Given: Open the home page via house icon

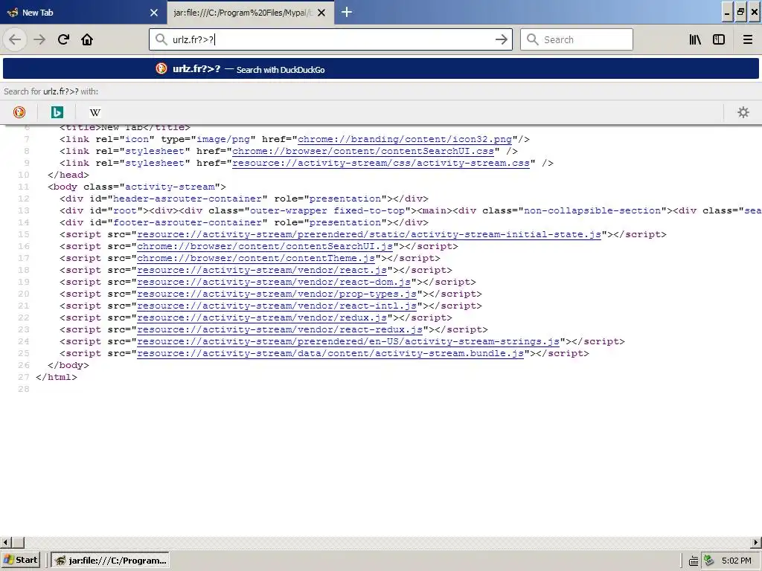Looking at the screenshot, I should pos(87,39).
